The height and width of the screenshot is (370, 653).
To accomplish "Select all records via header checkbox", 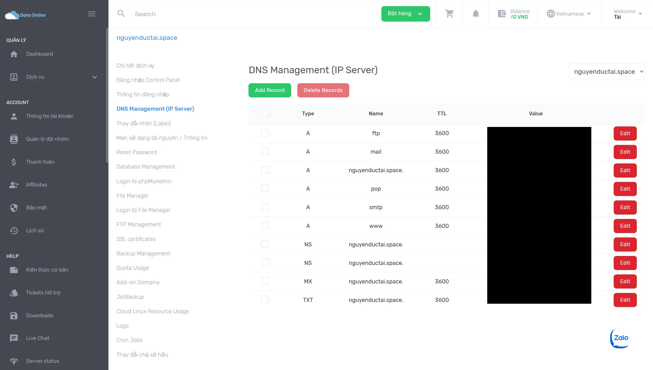I will 265,113.
